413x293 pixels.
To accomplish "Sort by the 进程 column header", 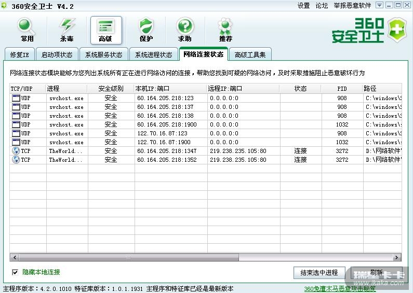I will tap(67, 89).
